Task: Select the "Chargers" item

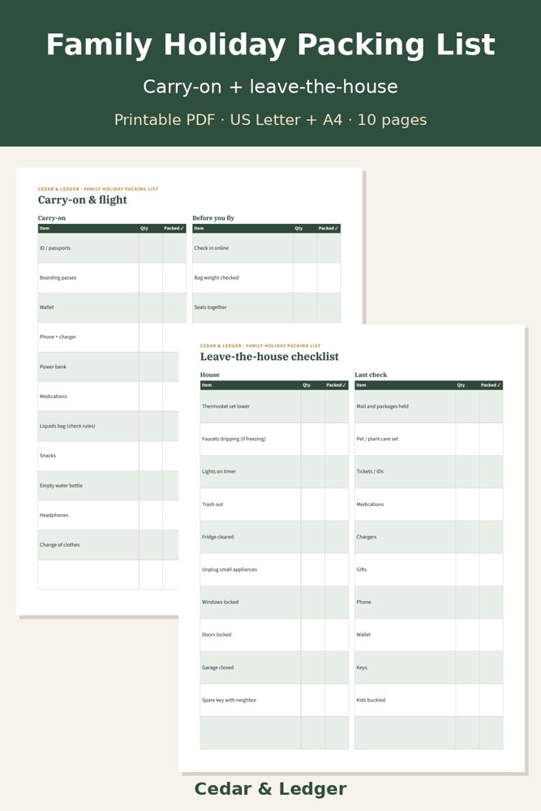Action: 366,537
